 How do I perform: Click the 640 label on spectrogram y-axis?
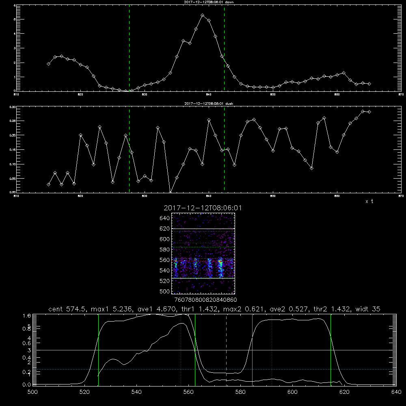click(165, 218)
